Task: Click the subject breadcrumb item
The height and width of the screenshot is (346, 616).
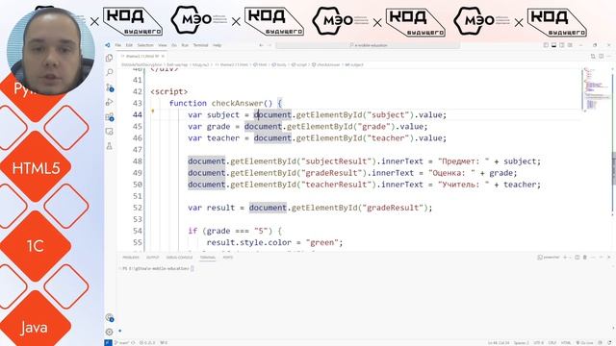Action: pyautogui.click(x=354, y=64)
